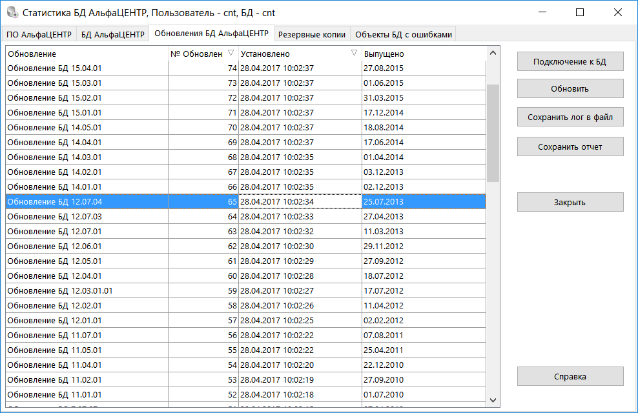Select row Обновление БД 12.03.01.01
The image size is (638, 413).
246,290
